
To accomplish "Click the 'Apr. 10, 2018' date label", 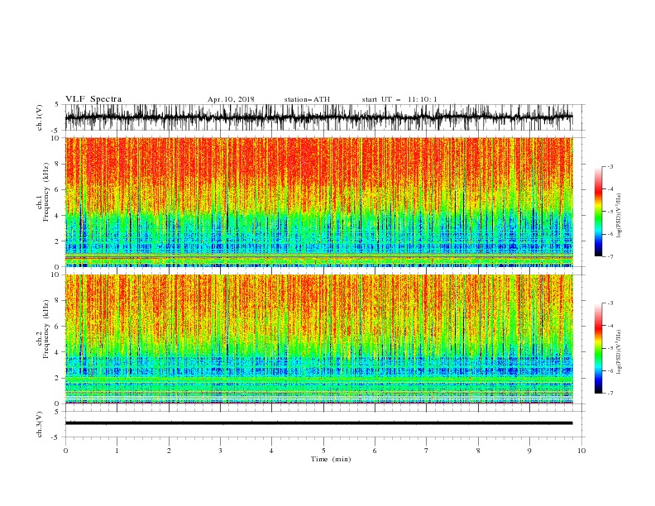I will tap(231, 99).
